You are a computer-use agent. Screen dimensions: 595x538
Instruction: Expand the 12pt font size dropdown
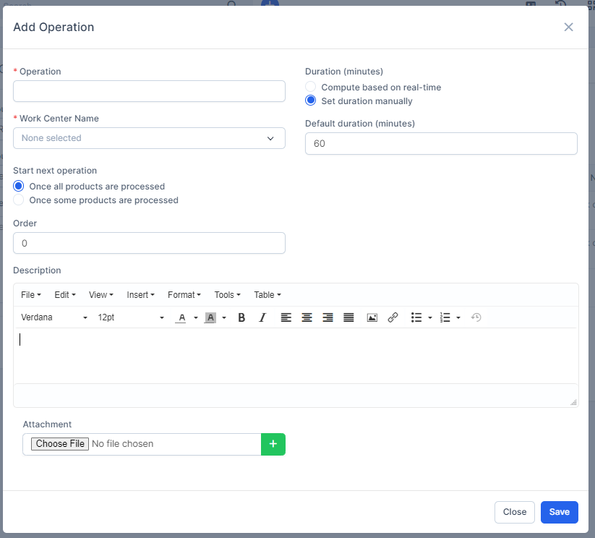131,317
